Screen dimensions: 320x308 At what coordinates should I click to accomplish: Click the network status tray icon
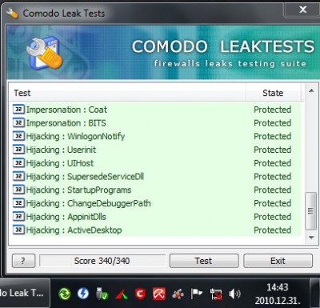216,294
